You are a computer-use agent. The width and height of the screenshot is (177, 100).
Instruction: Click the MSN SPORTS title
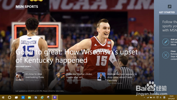point(27,7)
